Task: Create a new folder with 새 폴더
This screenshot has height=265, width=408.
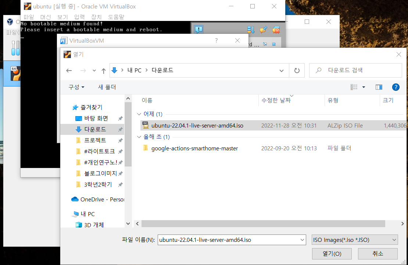Action: pyautogui.click(x=107, y=87)
